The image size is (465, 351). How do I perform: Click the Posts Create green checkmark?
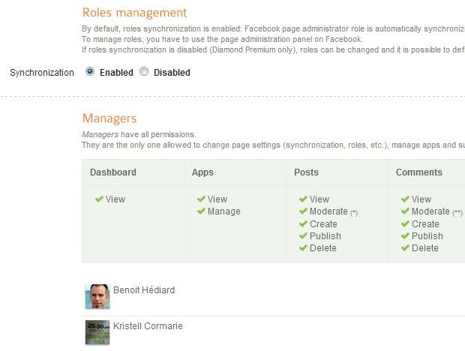303,223
